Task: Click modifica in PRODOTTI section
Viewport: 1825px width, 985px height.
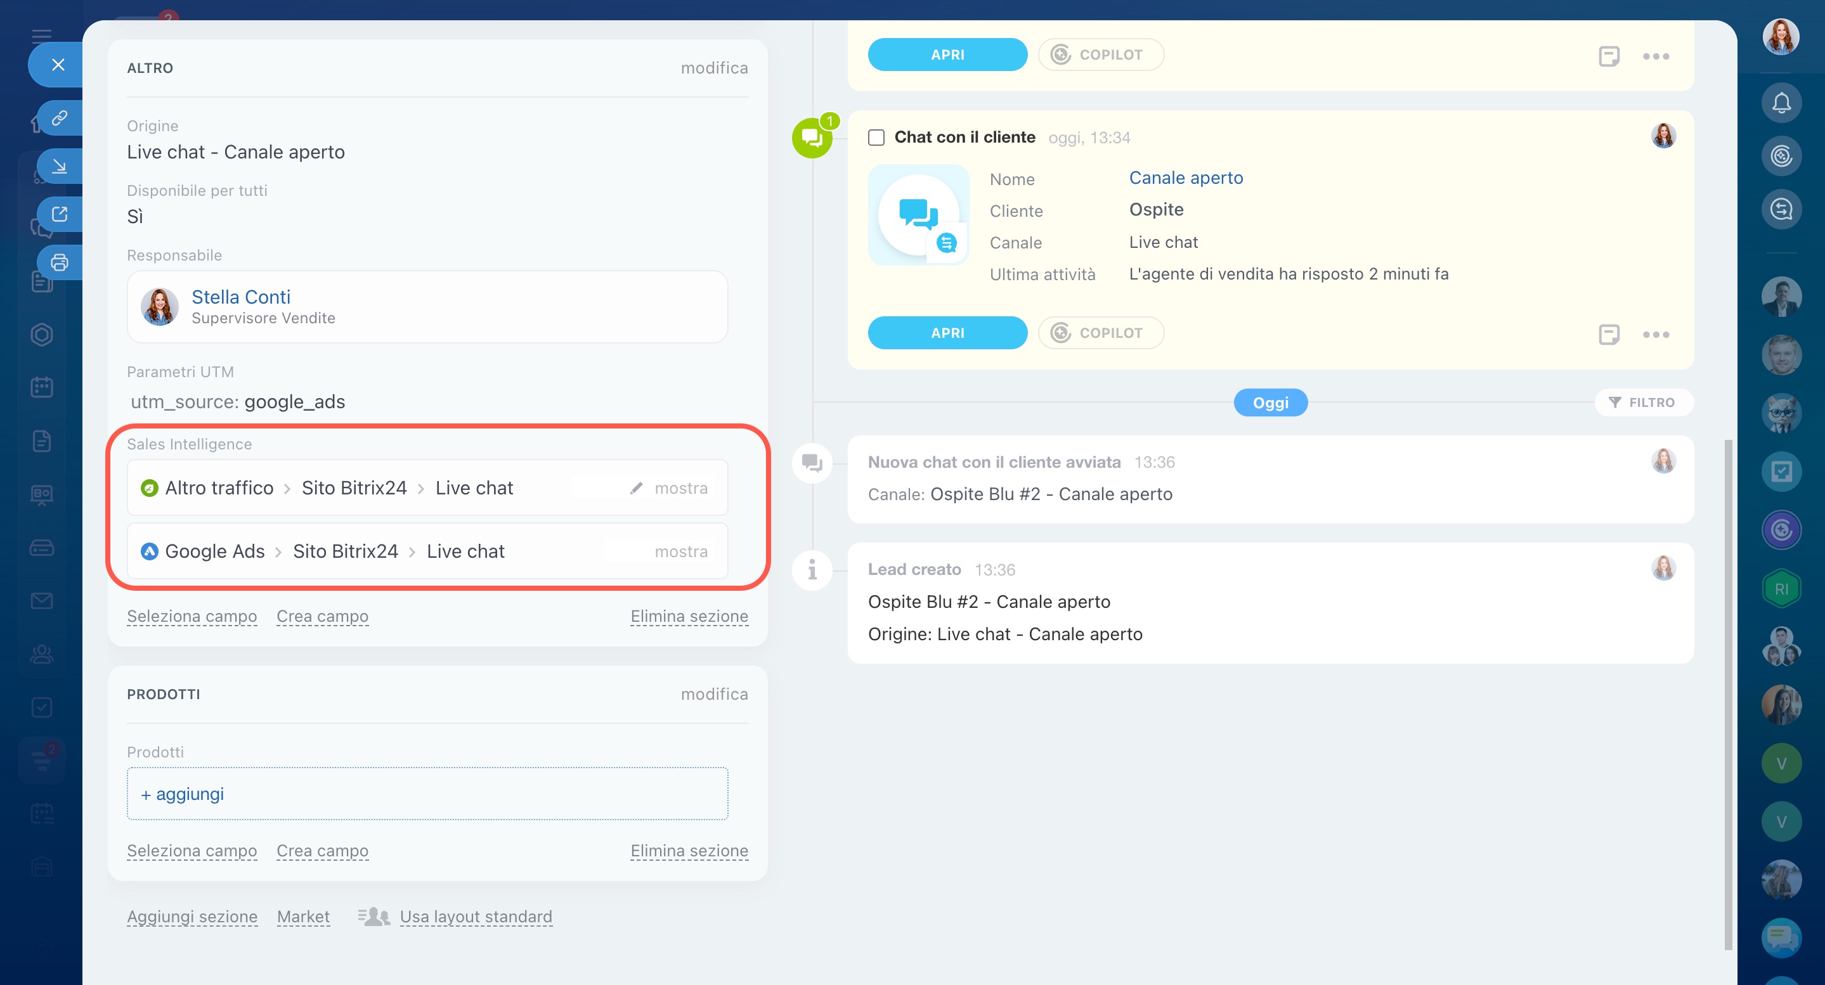Action: (713, 694)
